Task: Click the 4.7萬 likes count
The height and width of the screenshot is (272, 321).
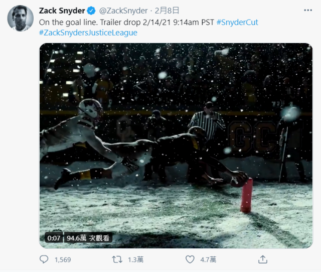Action: [208, 259]
